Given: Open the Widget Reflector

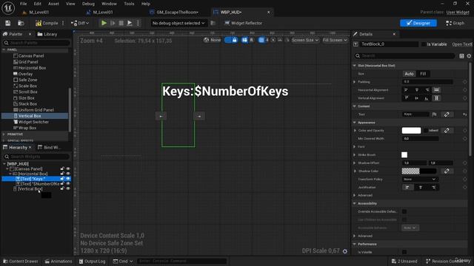Looking at the screenshot, I should click(244, 23).
